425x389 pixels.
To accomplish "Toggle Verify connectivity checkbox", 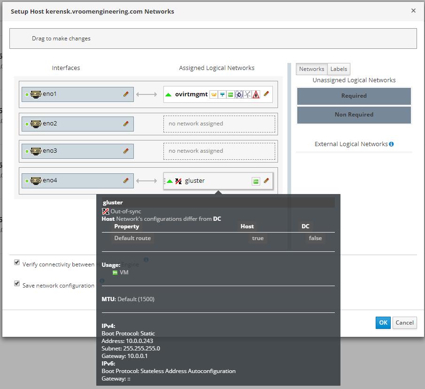I will 17,263.
